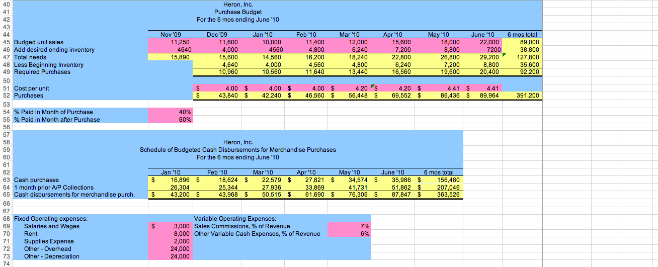Select the 4640 Nov ending inventory cell
This screenshot has height=267, width=658.
[171, 50]
